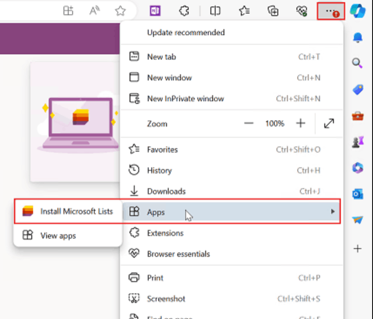
Task: Increase zoom with plus button
Action: coord(301,123)
